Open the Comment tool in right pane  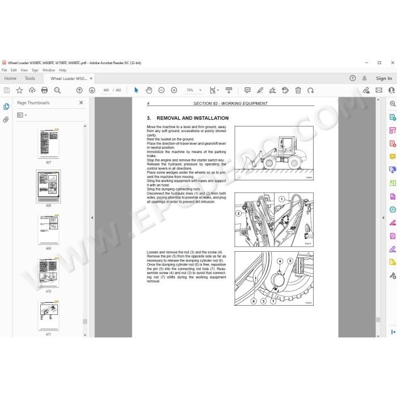click(392, 157)
